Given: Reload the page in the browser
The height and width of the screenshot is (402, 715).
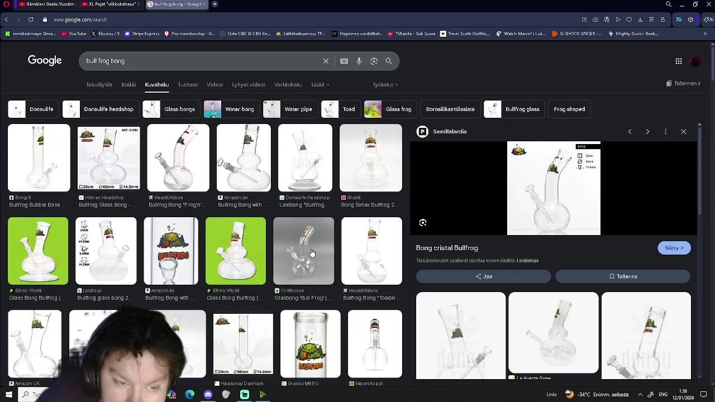Looking at the screenshot, I should point(31,20).
